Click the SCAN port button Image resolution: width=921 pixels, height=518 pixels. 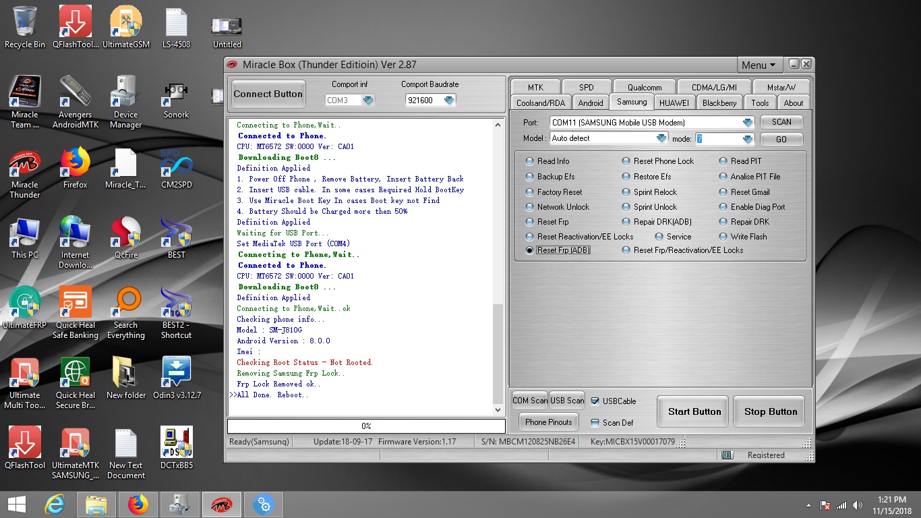click(781, 122)
